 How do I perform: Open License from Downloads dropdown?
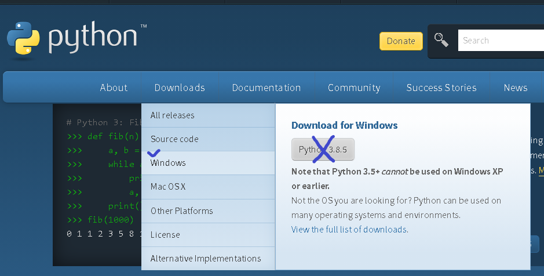(208, 235)
